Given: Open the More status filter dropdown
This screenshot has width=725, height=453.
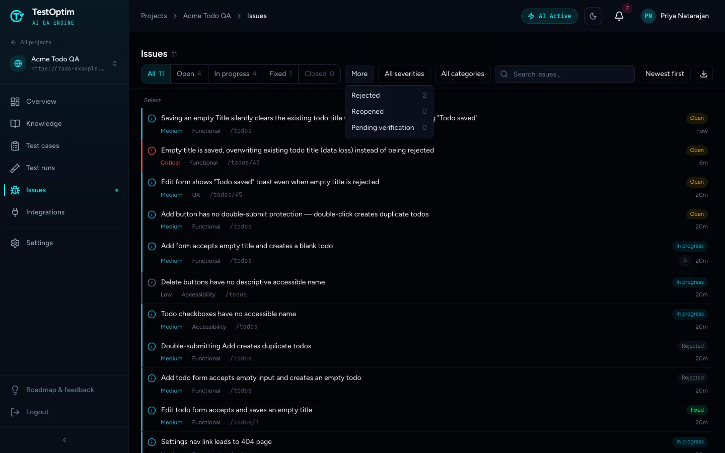Looking at the screenshot, I should point(359,74).
